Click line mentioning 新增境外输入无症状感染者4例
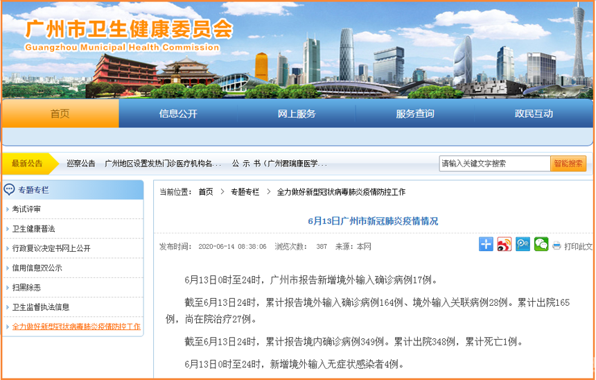The height and width of the screenshot is (380, 596). pyautogui.click(x=295, y=365)
